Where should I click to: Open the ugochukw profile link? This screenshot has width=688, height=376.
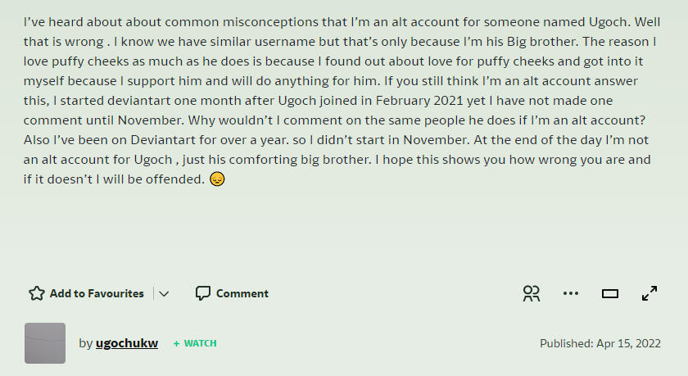[x=127, y=343]
